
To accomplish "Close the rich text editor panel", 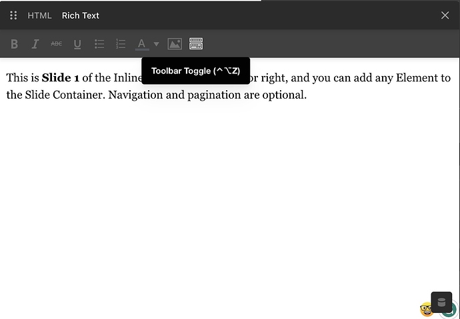I will [x=445, y=15].
